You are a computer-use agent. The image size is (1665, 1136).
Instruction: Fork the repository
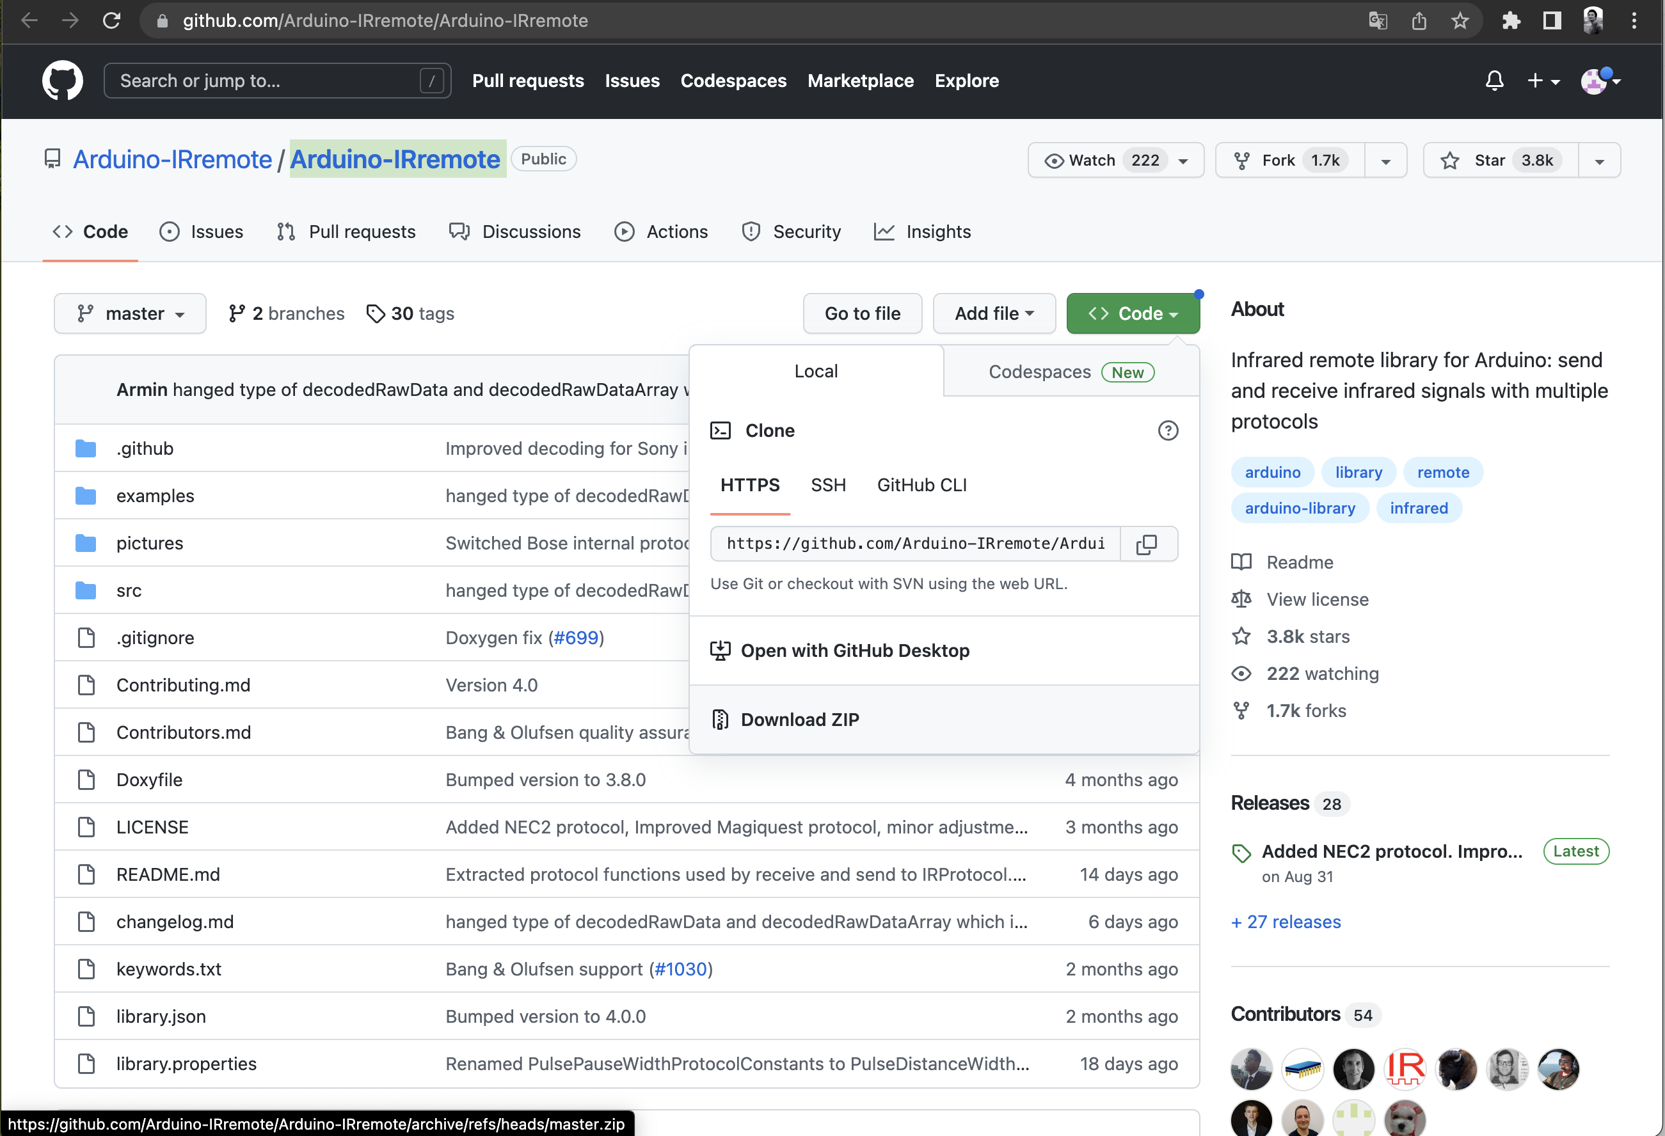point(1290,161)
